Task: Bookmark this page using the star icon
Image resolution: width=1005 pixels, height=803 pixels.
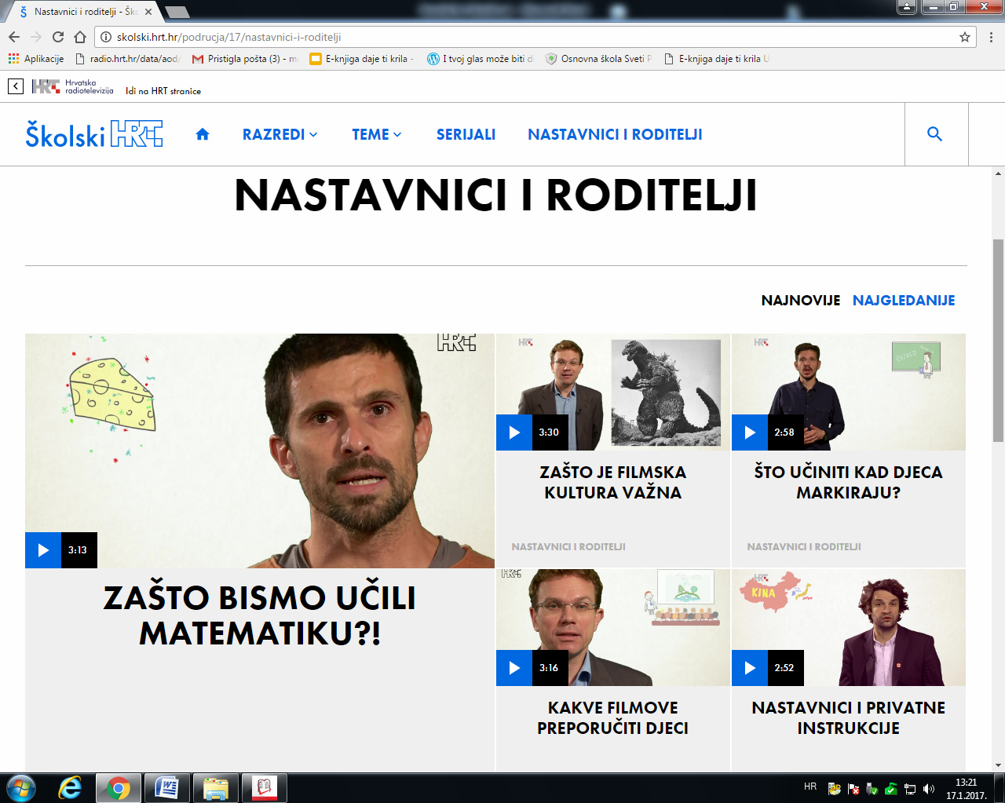Action: pyautogui.click(x=965, y=37)
